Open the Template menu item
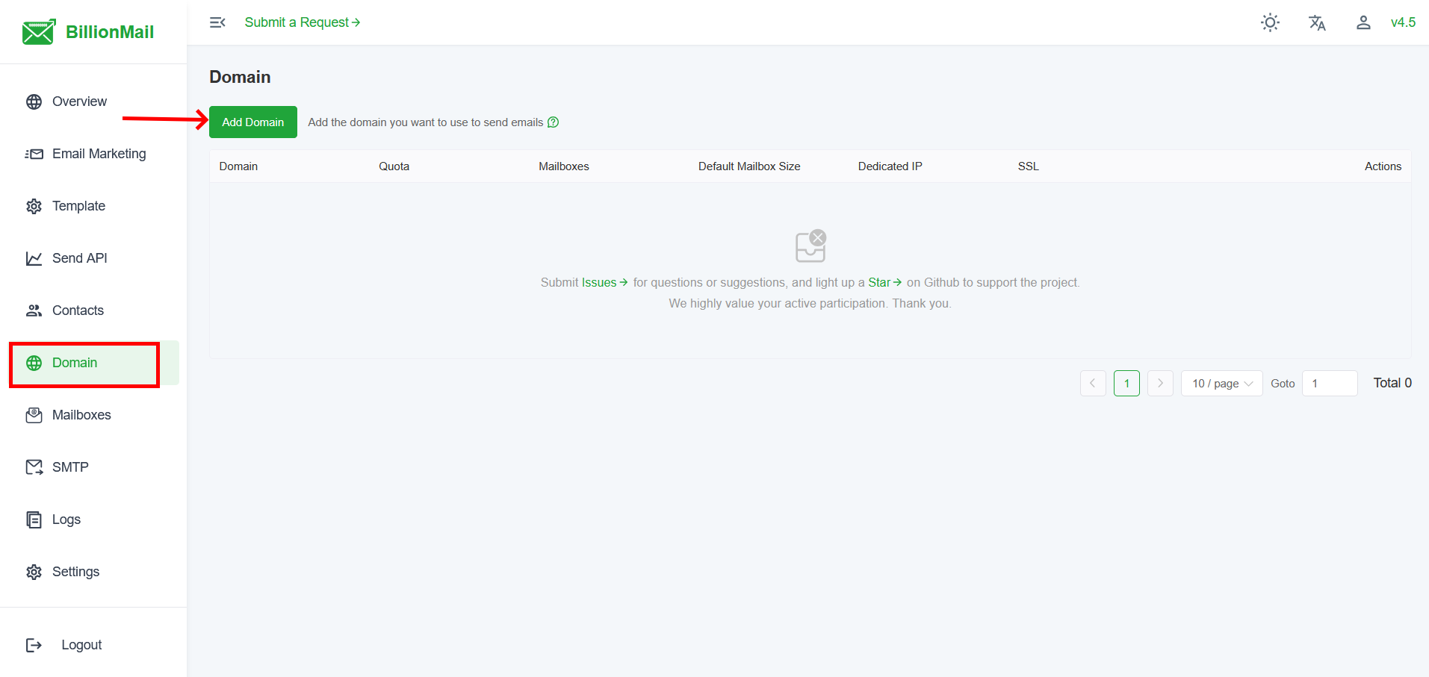 click(x=78, y=206)
